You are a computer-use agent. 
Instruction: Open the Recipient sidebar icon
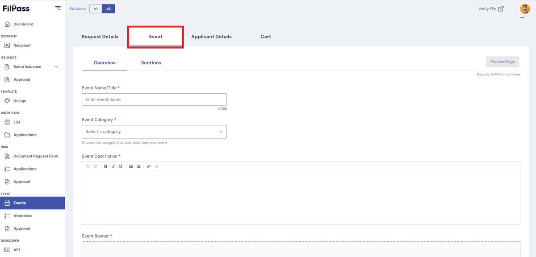(x=7, y=46)
